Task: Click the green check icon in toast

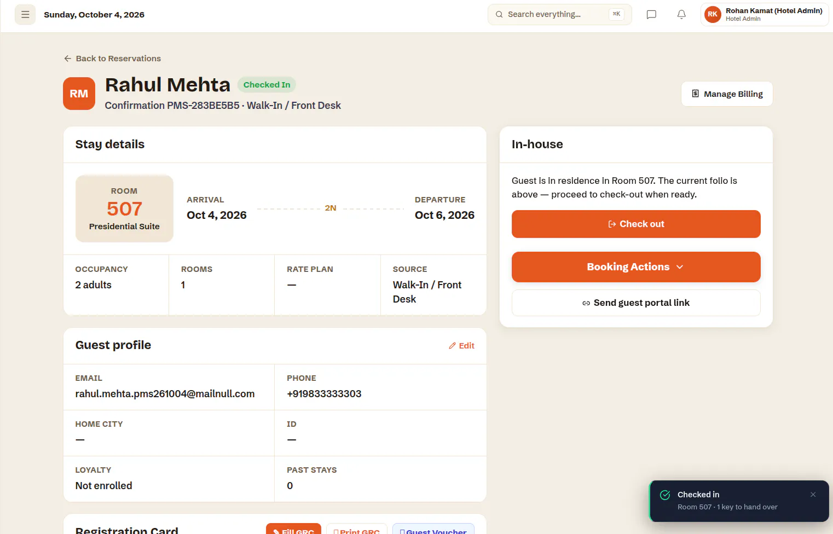Action: click(x=665, y=495)
